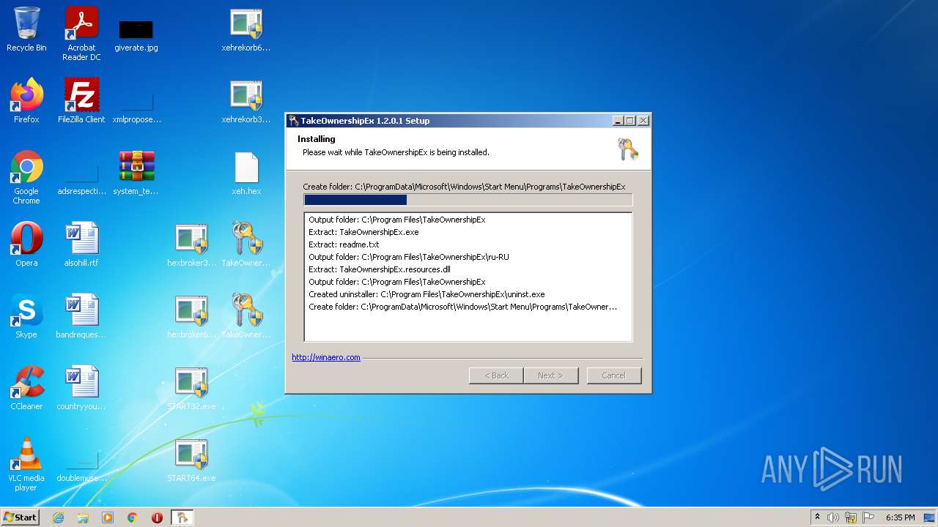938x527 pixels.
Task: Open alsohill.rtf document
Action: click(x=81, y=244)
